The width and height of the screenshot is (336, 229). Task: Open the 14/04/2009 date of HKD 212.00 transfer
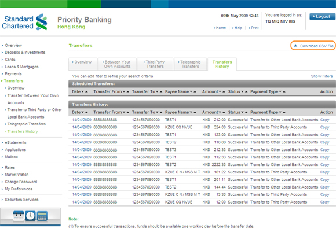(82, 120)
